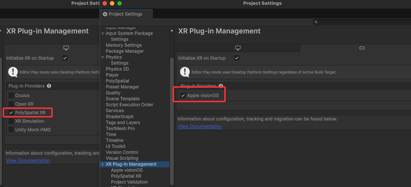
Task: Enable the Unity Mock HMD provider checkbox
Action: pos(11,130)
